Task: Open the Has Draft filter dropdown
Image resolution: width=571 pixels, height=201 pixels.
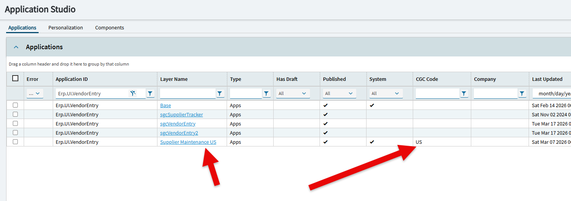Action: point(293,93)
